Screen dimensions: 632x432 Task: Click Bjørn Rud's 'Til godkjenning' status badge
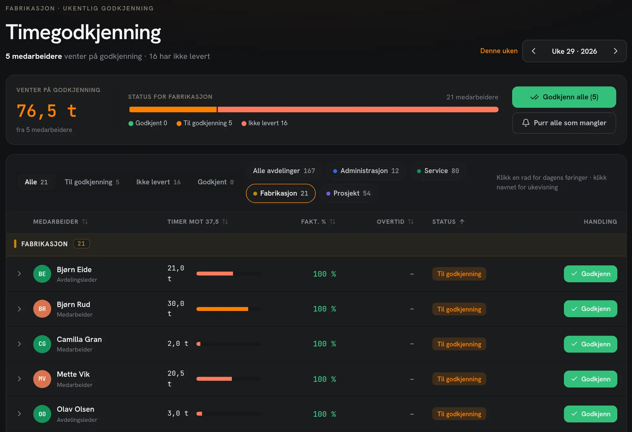459,309
